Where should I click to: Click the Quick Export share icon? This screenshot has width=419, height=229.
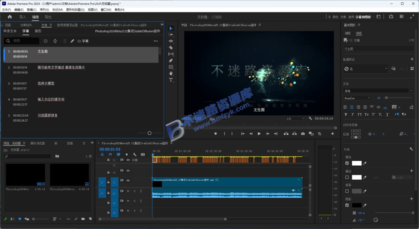pos(391,17)
